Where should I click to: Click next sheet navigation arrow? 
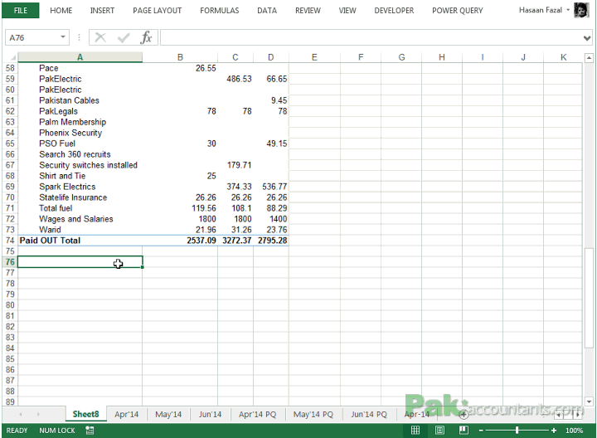(38, 414)
